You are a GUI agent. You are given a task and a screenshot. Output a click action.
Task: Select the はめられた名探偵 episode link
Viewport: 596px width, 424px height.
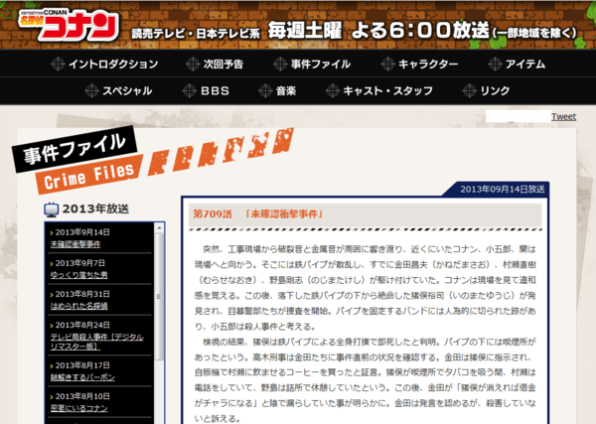[x=78, y=305]
